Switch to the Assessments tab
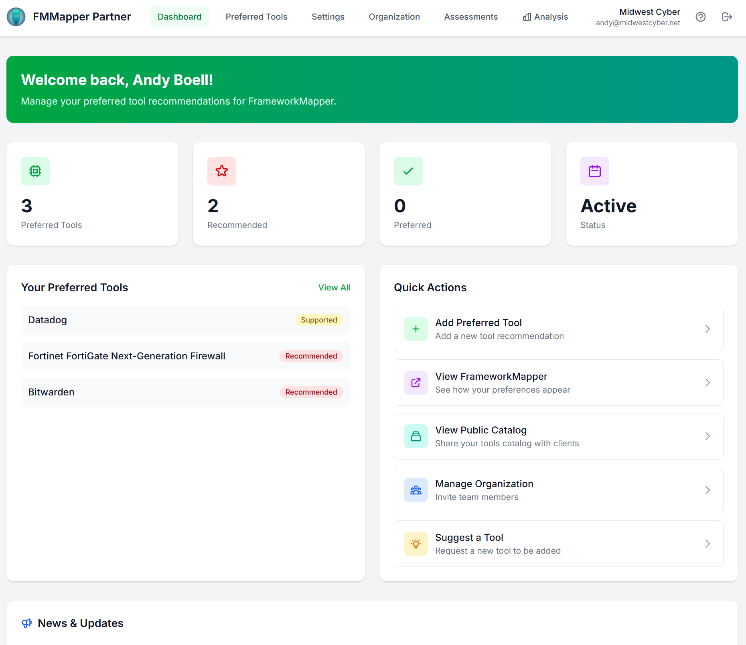The height and width of the screenshot is (645, 746). coord(470,17)
